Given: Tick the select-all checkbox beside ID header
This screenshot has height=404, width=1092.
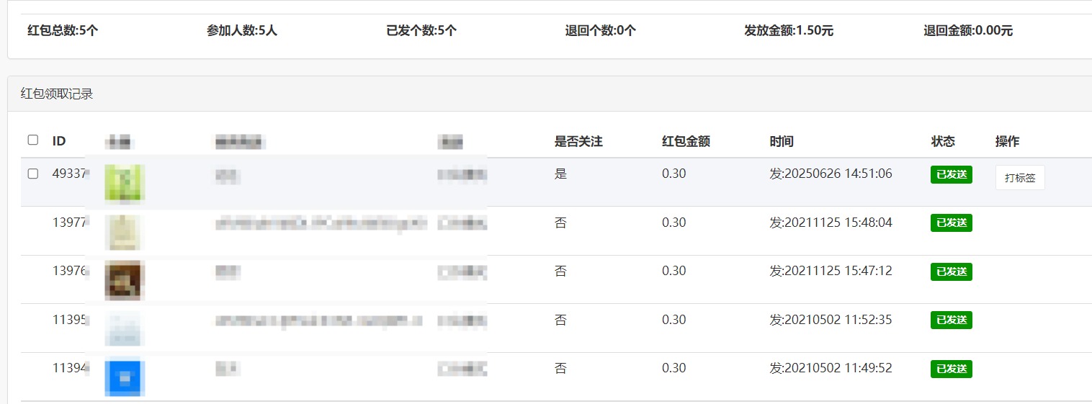Looking at the screenshot, I should [x=32, y=140].
